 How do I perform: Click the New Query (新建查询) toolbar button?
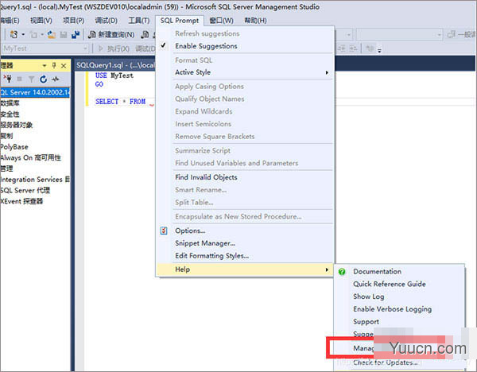click(x=111, y=35)
